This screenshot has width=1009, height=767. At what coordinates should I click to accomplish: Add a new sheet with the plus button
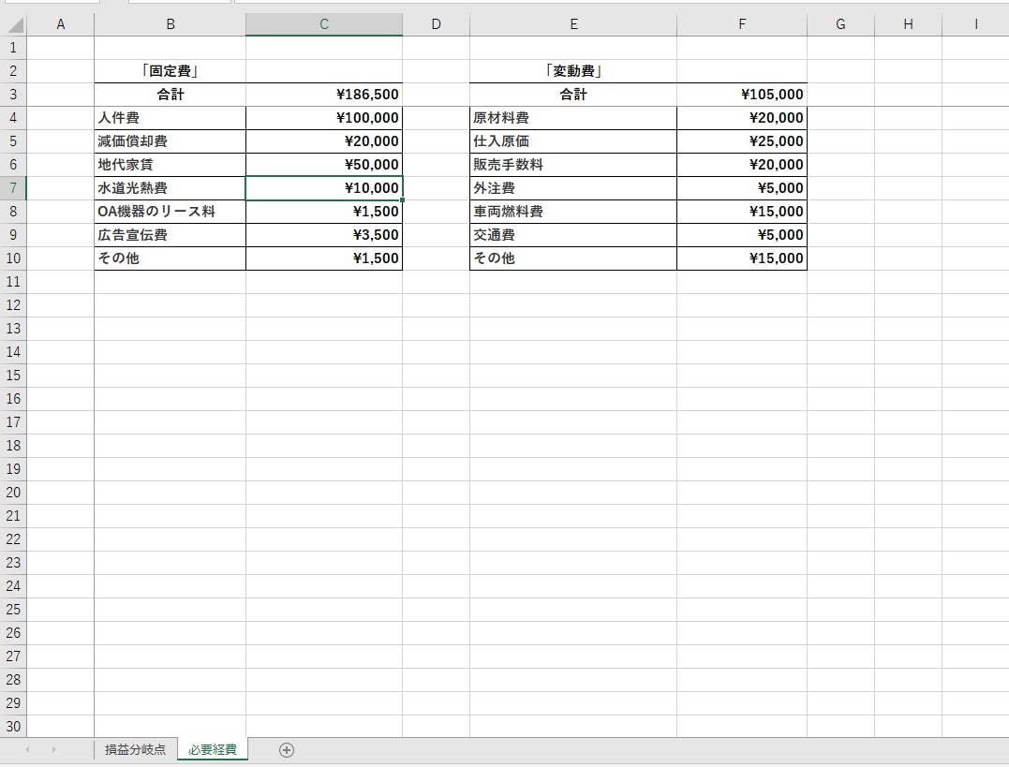coord(287,749)
